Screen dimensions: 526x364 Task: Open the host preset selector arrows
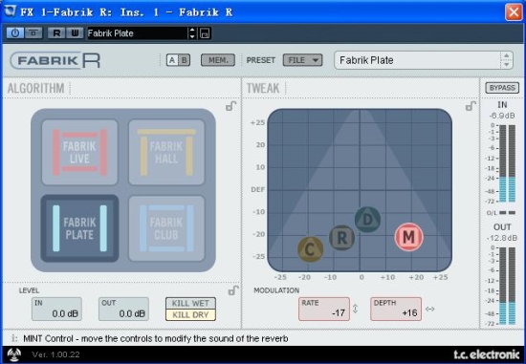(x=192, y=33)
